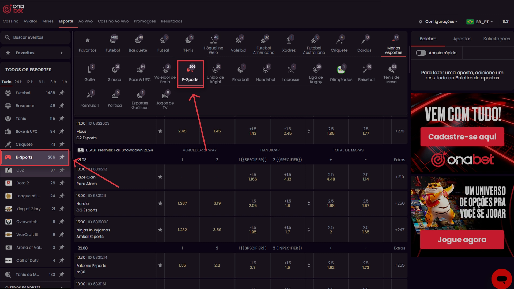Open the League of L... sidebar item
Screen dimensions: 514x289
point(35,196)
